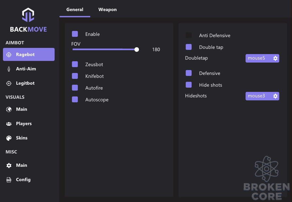The height and width of the screenshot is (202, 292).
Task: Click the BACKMOVE title text
Action: pos(28,29)
